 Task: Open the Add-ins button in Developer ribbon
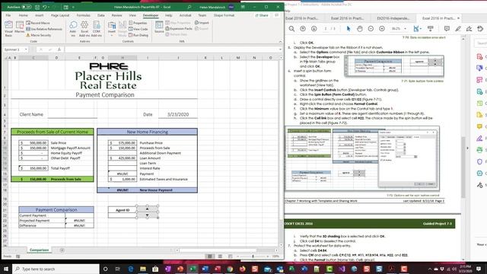pyautogui.click(x=73, y=29)
